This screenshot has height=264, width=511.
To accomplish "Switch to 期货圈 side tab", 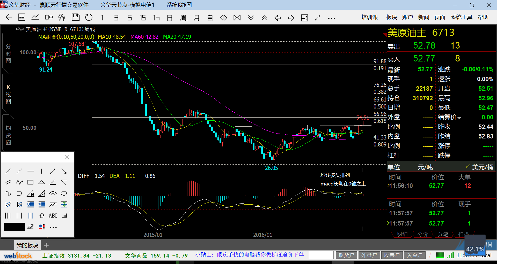I will (8, 135).
